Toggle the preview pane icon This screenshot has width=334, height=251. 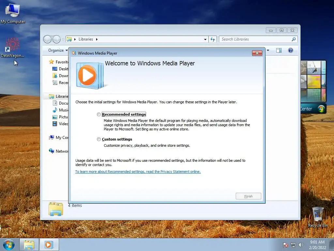tap(279, 50)
